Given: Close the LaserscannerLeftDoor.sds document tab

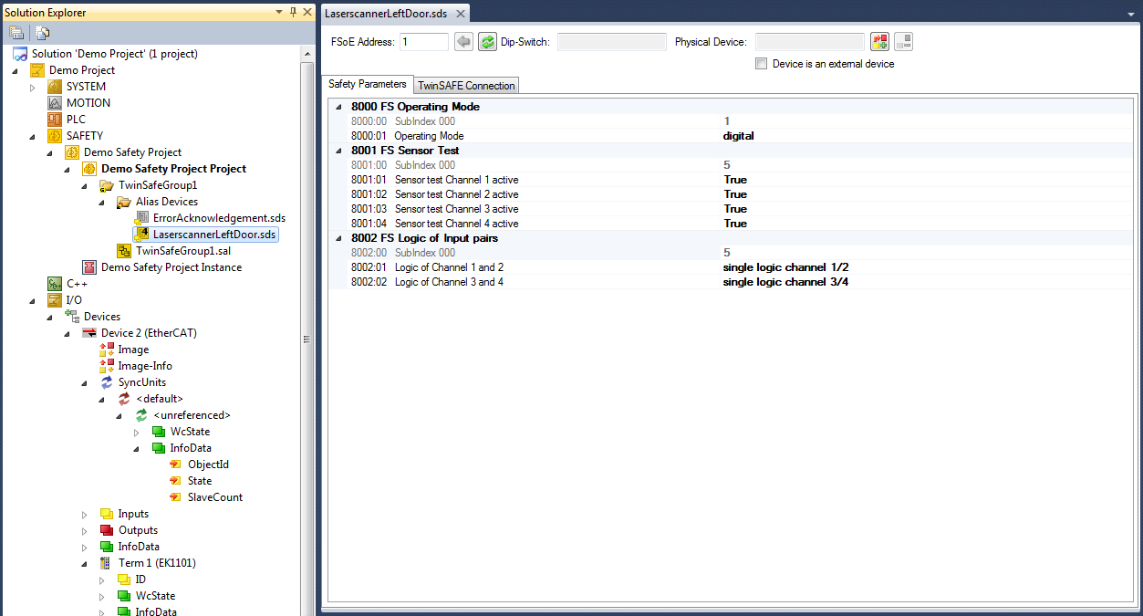Looking at the screenshot, I should tap(461, 14).
